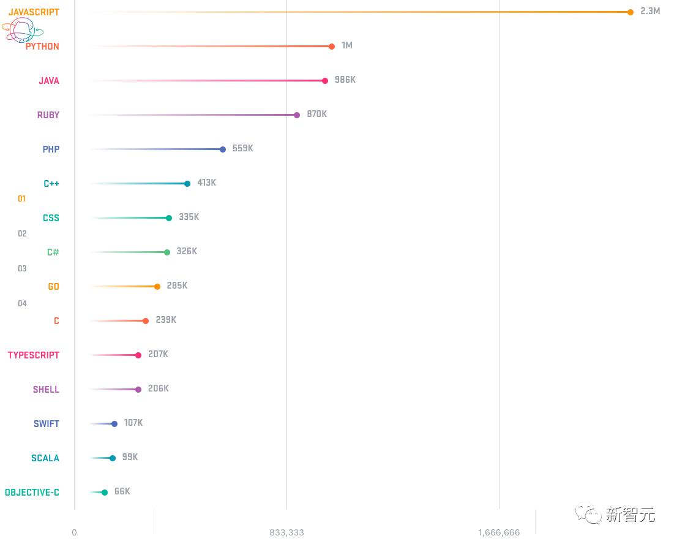This screenshot has width=677, height=544.
Task: Click the Shell bar's purple end dot
Action: (x=138, y=390)
